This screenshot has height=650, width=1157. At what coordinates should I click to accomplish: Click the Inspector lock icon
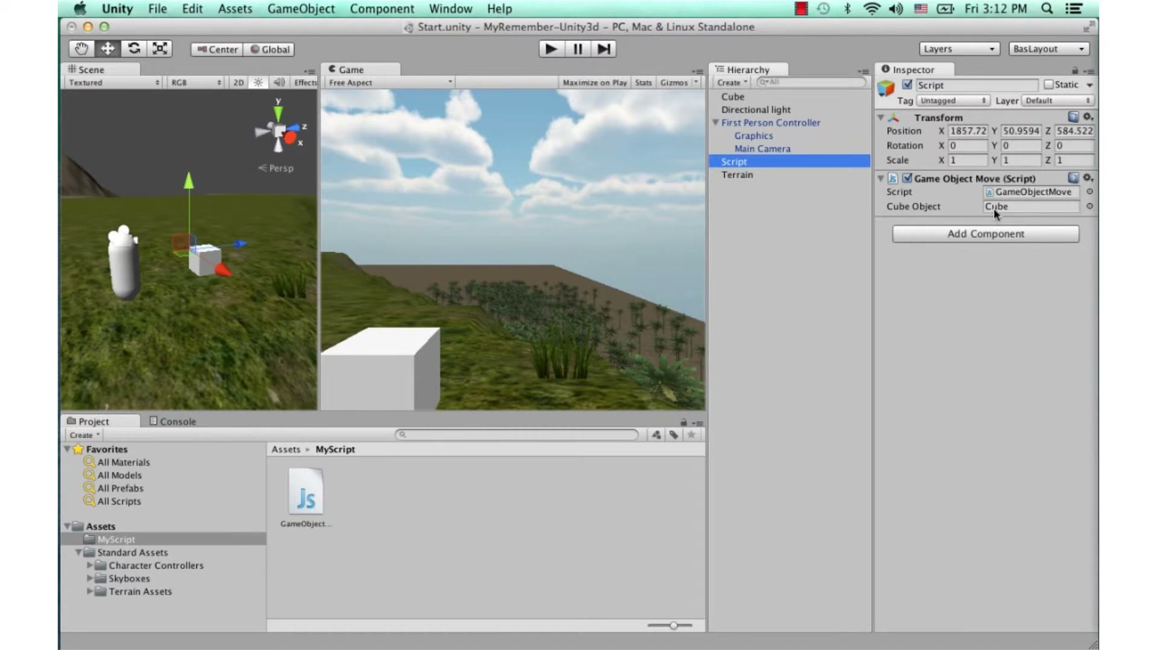pyautogui.click(x=1074, y=70)
